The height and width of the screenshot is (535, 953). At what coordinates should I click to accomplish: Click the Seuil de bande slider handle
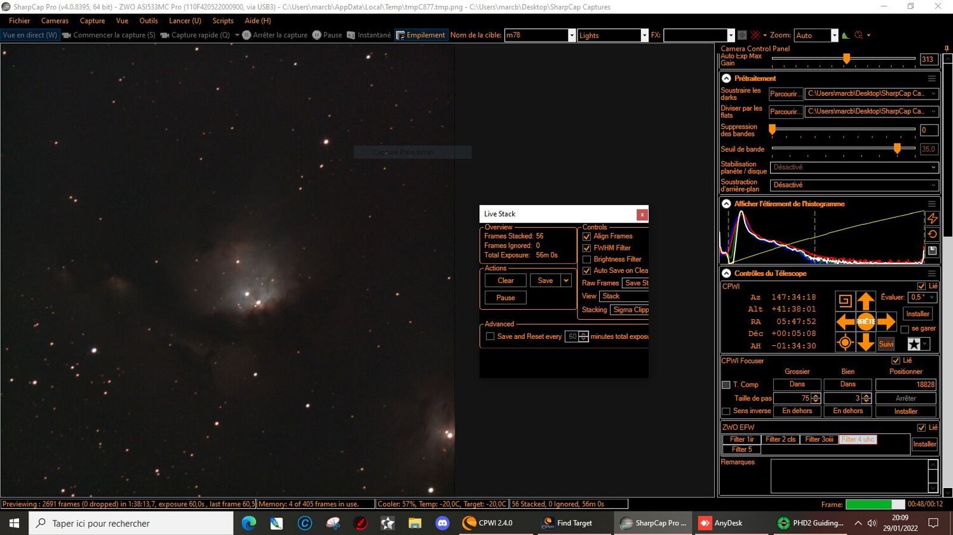point(897,149)
